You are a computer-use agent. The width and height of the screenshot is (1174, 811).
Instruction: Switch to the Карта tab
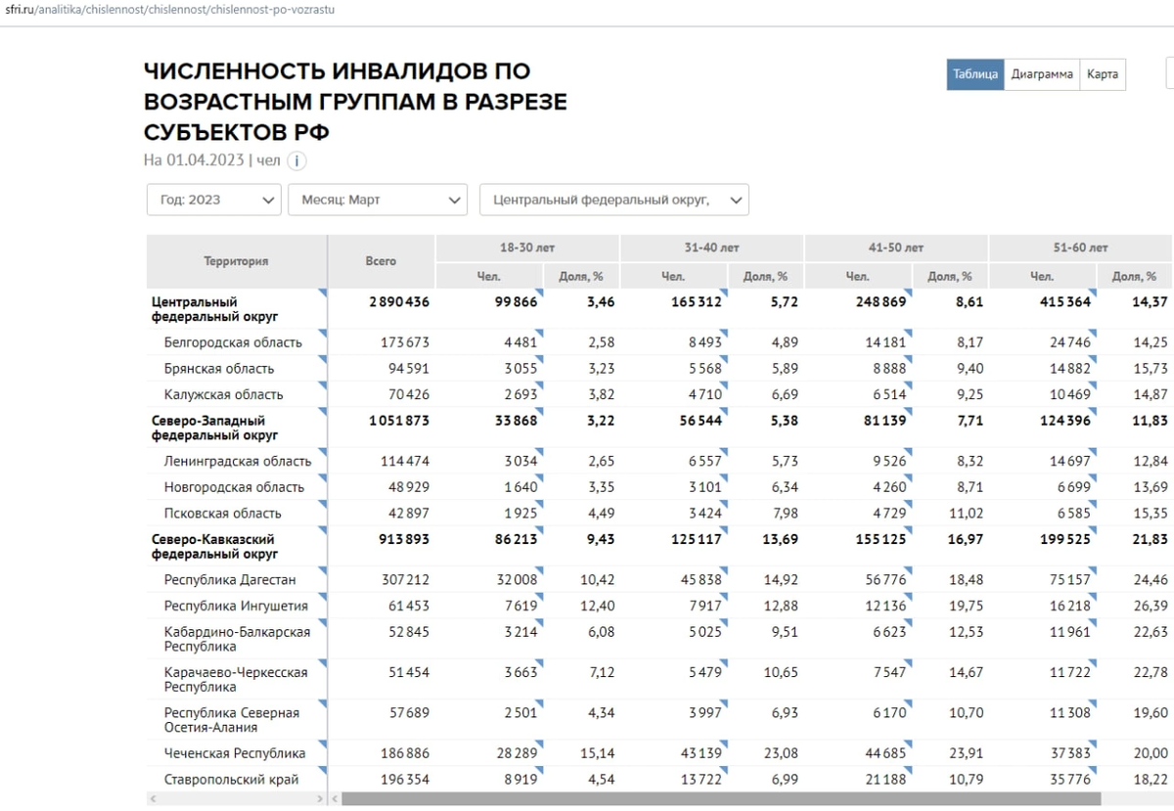(1103, 74)
